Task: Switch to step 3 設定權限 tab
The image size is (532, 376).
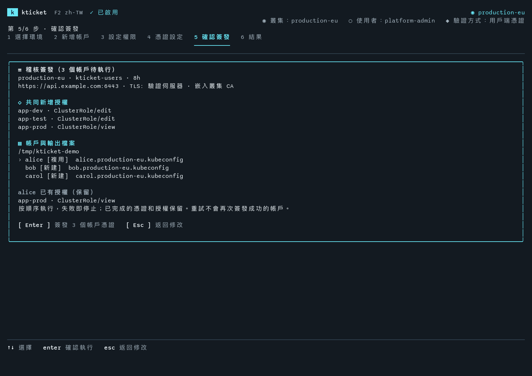Action: click(119, 37)
